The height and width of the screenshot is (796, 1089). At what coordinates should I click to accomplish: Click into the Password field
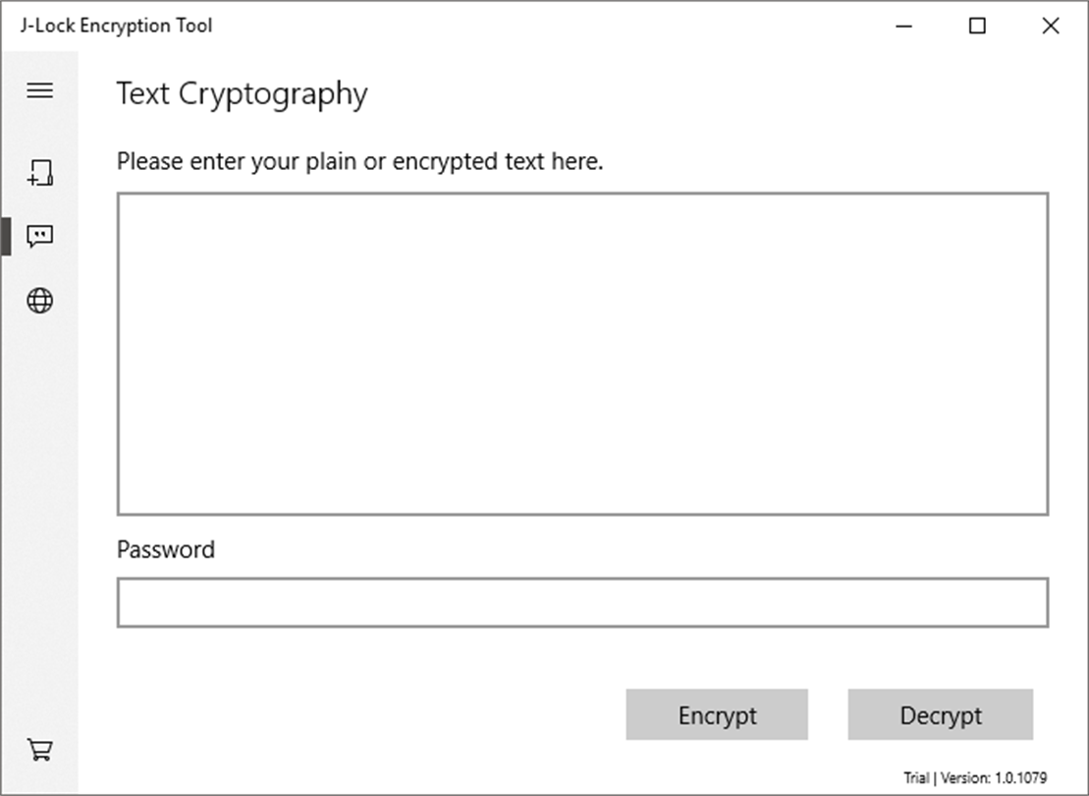[x=582, y=602]
